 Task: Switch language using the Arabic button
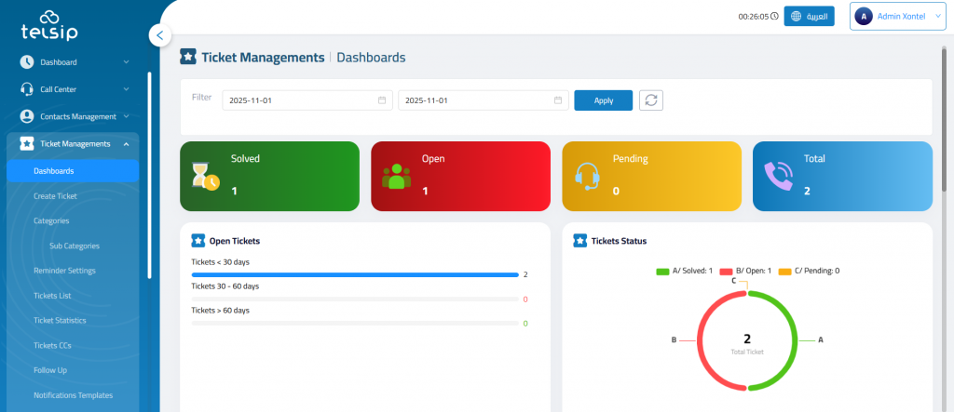tap(809, 16)
